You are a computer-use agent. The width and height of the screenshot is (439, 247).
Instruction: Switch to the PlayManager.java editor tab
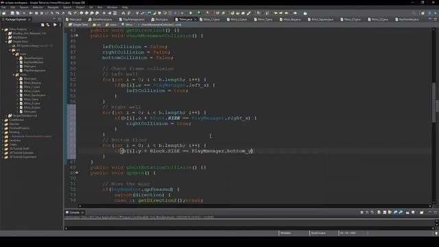click(132, 19)
